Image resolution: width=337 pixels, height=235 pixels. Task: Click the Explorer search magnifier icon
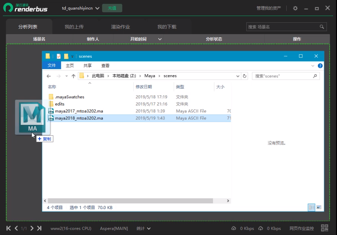315,76
